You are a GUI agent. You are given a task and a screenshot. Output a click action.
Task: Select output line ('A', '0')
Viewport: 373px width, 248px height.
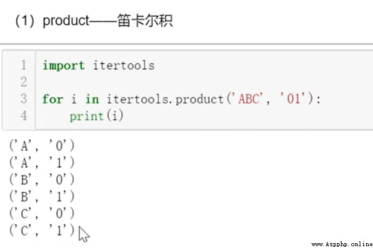(42, 145)
